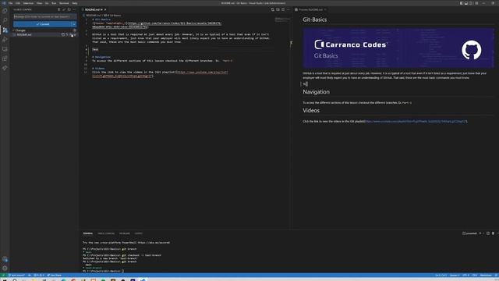499x281 pixels.
Task: Click the Split Editor icon in editor toolbar
Action: coord(283,9)
